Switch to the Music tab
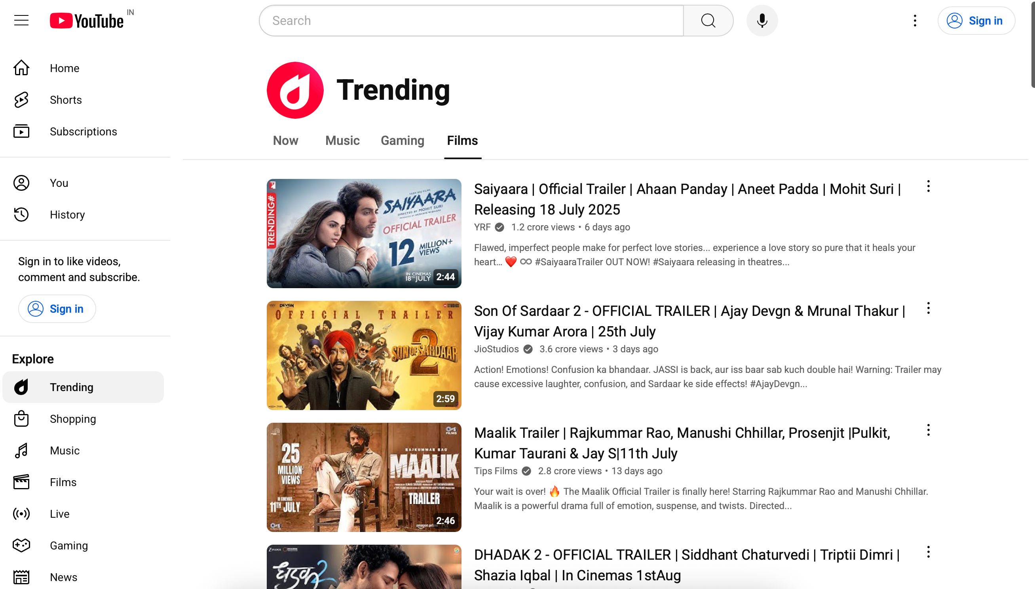 (x=342, y=141)
